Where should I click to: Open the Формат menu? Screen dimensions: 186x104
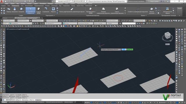pos(29,4)
